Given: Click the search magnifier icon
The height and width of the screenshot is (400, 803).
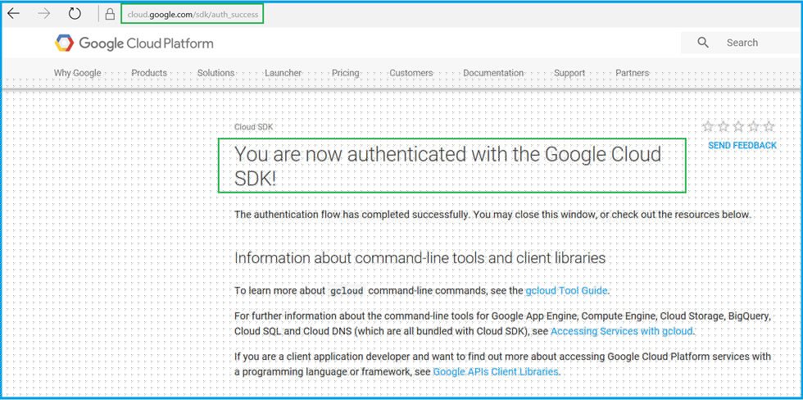Looking at the screenshot, I should pos(703,43).
